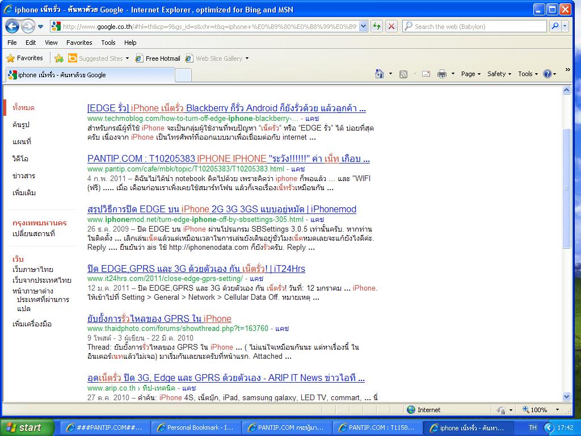Click เพิ่มเติม more filters link
This screenshot has width=581, height=436.
(x=24, y=193)
